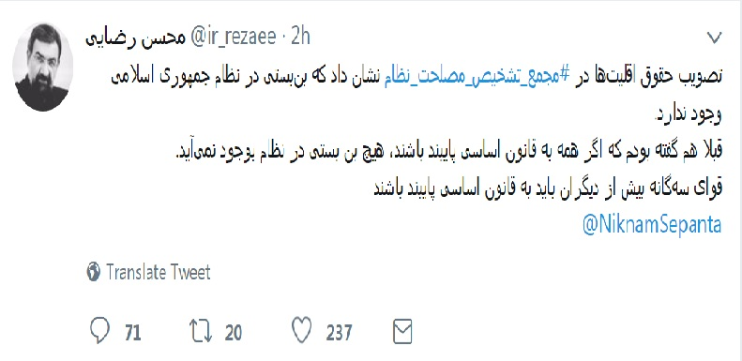Screen dimensions: 742x361
Task: Click the Translate Tweet link
Action: point(158,273)
